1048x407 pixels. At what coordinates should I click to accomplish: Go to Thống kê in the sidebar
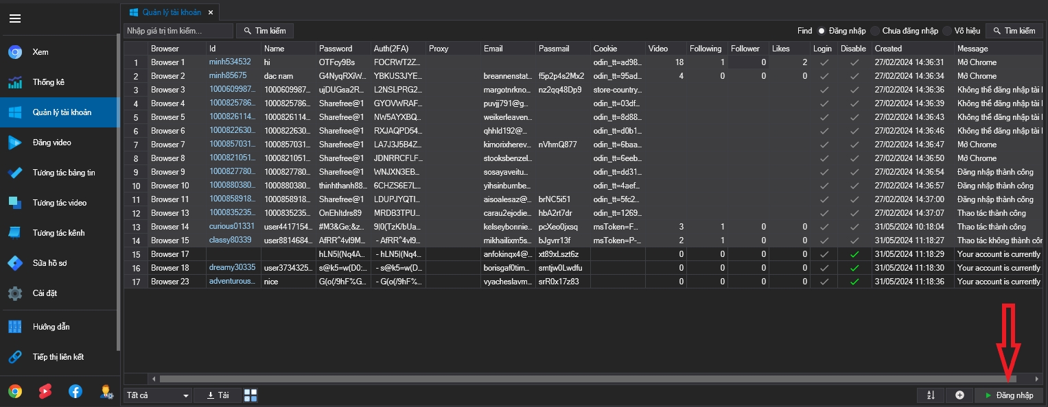click(48, 82)
